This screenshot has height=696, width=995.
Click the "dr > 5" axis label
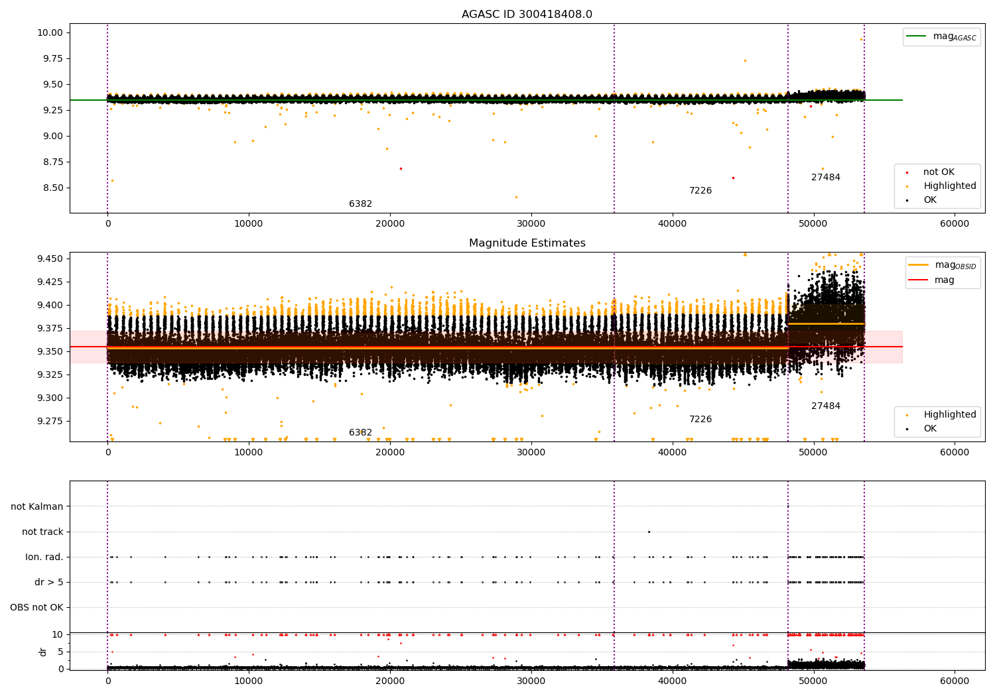(49, 583)
